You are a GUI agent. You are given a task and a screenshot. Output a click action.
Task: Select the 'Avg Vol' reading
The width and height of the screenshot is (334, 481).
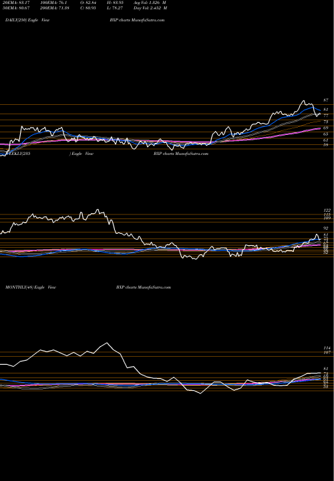tap(150, 2)
